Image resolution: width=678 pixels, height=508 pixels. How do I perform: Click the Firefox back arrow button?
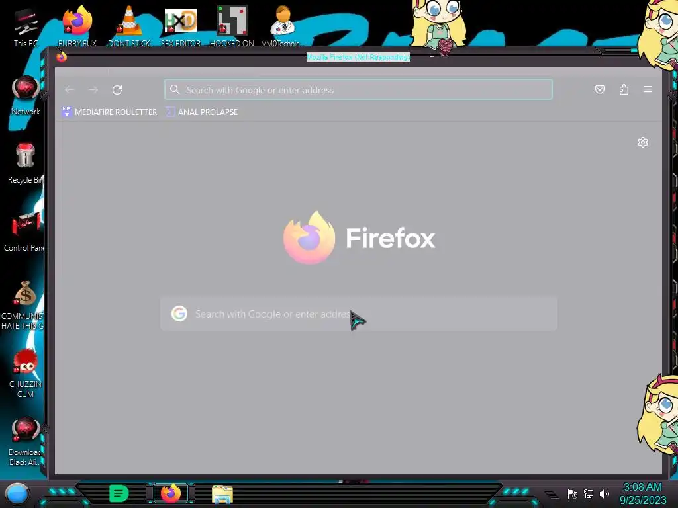(x=70, y=90)
